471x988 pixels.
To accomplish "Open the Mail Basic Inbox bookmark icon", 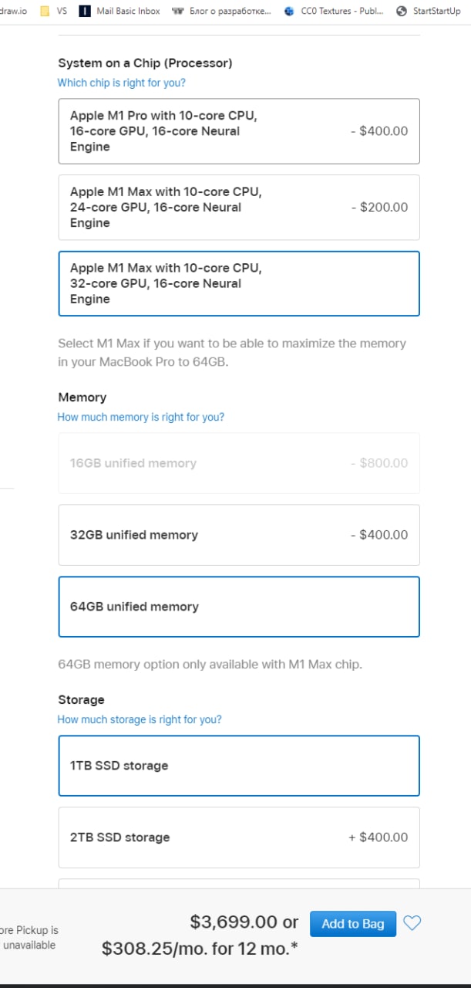I will [84, 12].
